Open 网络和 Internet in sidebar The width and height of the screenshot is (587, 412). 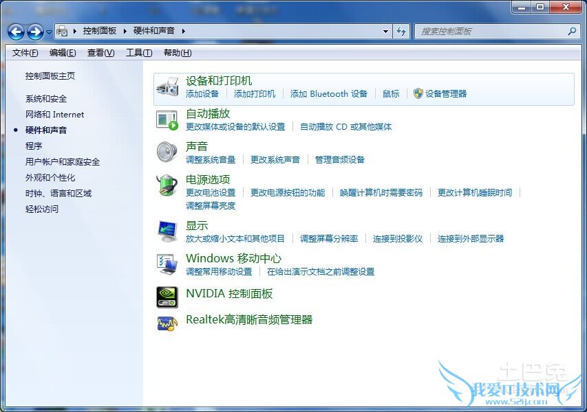click(54, 114)
